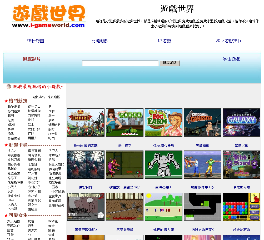This screenshot has width=264, height=240.
Task: Open the 恐龍快打雙人版 title link
Action: pyautogui.click(x=203, y=188)
